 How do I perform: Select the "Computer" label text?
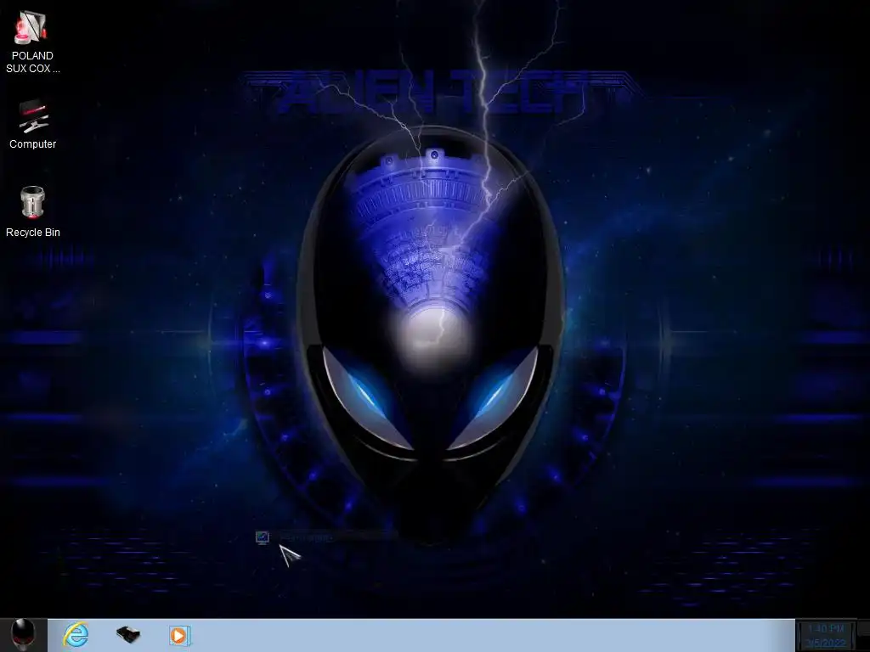coord(33,144)
